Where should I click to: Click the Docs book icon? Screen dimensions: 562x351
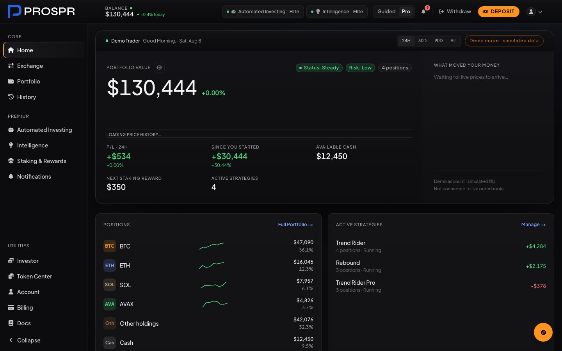(x=11, y=323)
